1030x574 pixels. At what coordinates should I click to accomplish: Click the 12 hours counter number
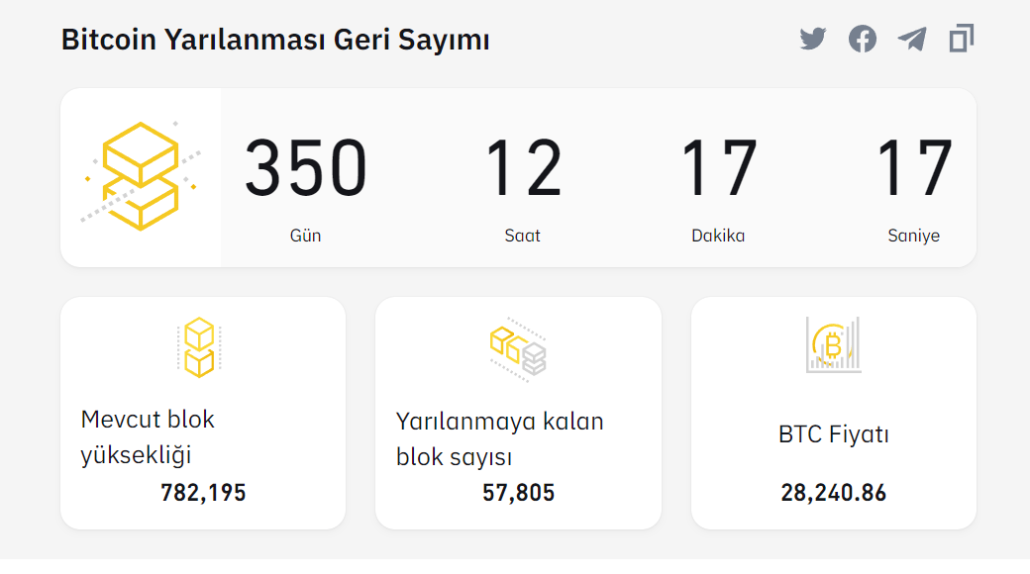[x=523, y=169]
